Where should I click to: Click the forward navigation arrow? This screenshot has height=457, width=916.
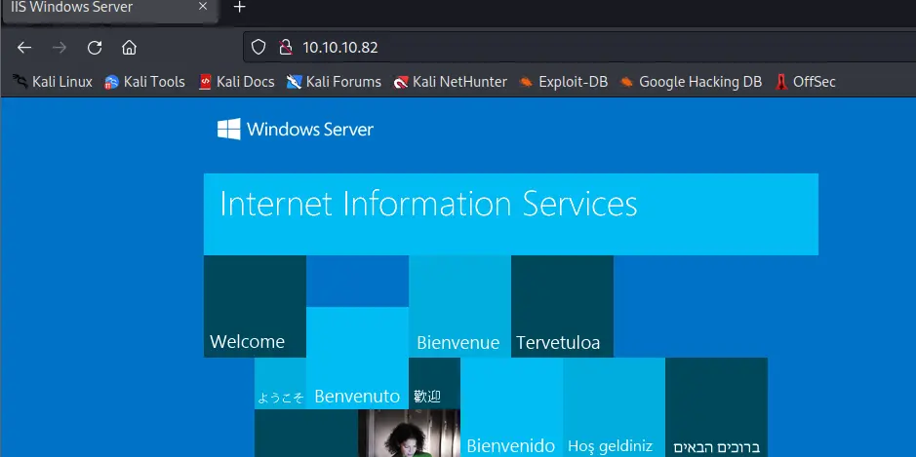pos(59,48)
